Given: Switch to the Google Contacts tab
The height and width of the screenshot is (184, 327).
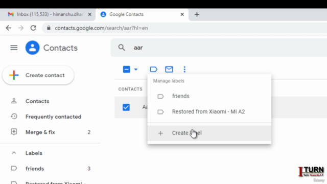Looking at the screenshot, I should click(142, 14).
